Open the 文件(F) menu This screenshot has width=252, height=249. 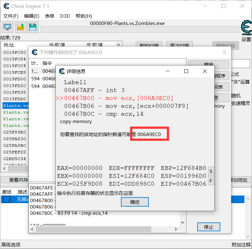point(11,16)
